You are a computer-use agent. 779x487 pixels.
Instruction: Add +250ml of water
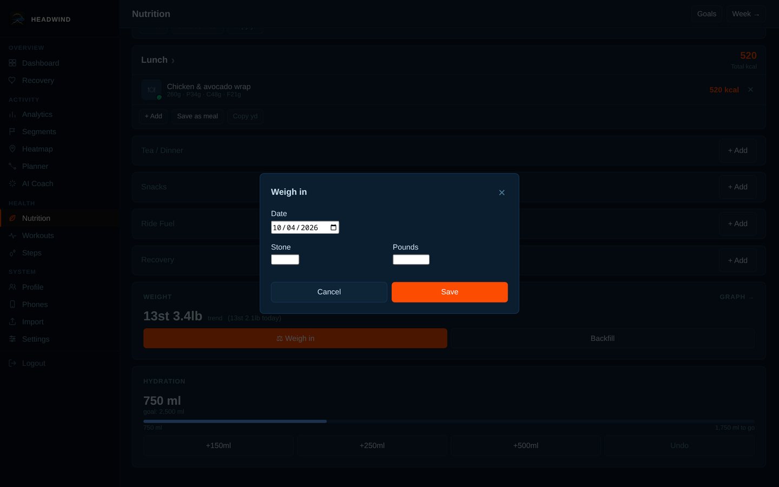pos(372,446)
